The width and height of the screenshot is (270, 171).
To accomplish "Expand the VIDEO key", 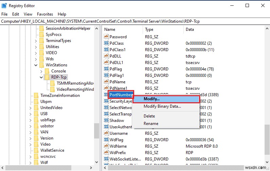I will [36, 53].
